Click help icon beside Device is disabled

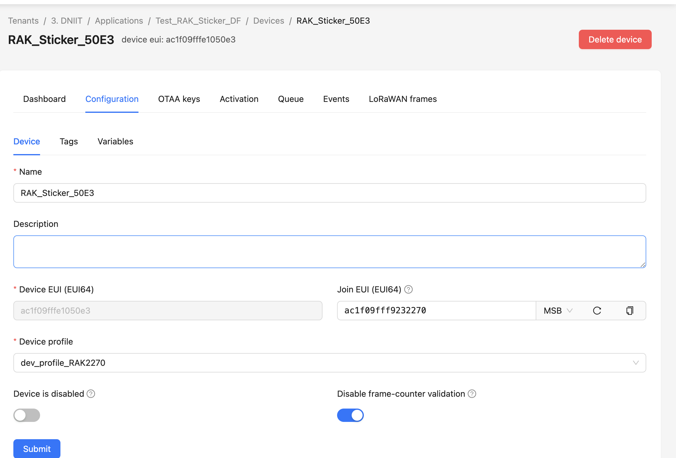[x=91, y=394]
